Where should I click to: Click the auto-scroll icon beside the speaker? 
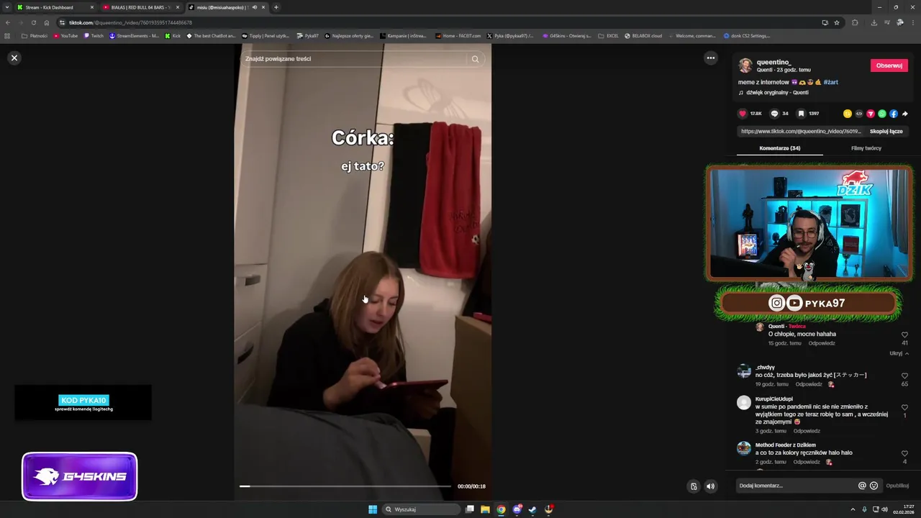click(694, 486)
